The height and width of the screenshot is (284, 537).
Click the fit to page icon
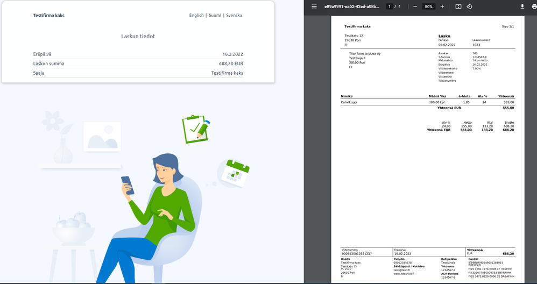pos(458,6)
